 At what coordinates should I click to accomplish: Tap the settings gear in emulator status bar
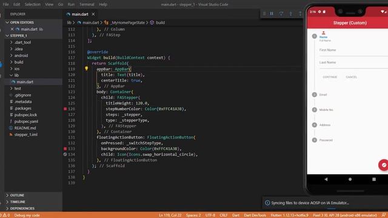pos(319,12)
